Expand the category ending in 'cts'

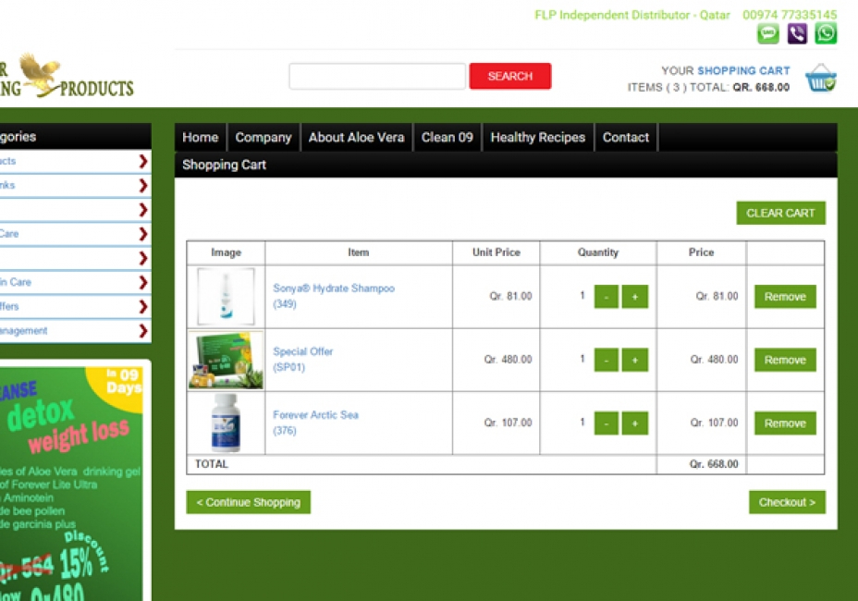click(143, 161)
